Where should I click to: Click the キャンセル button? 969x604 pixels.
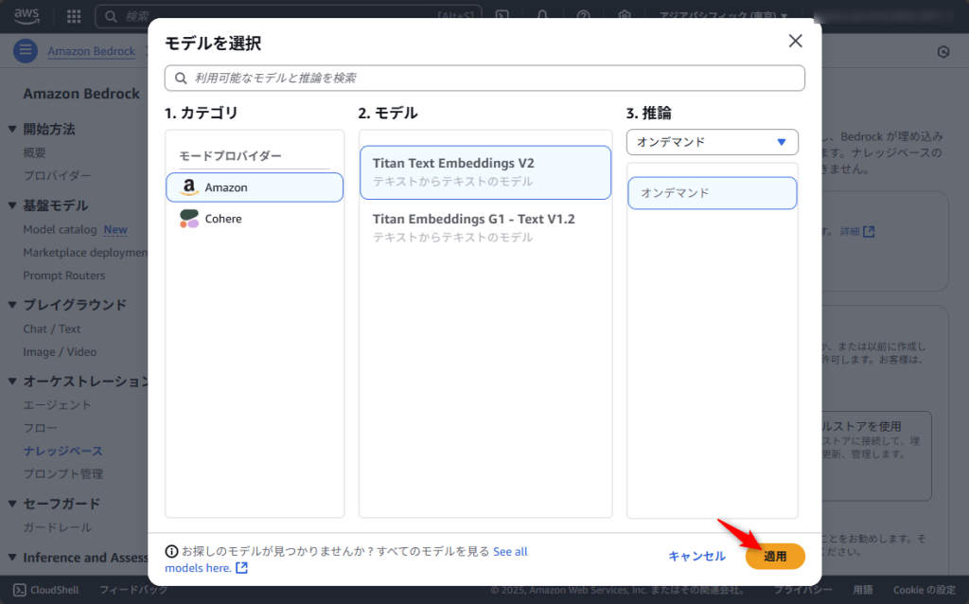coord(696,557)
